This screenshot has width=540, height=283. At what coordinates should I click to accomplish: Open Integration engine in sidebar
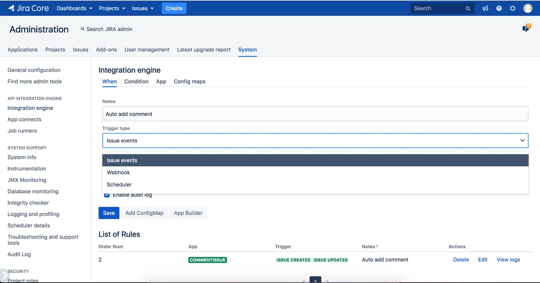pyautogui.click(x=30, y=108)
